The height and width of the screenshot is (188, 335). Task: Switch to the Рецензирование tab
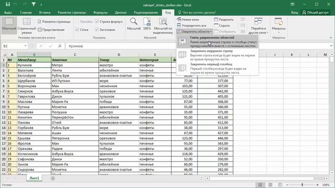pos(146,13)
